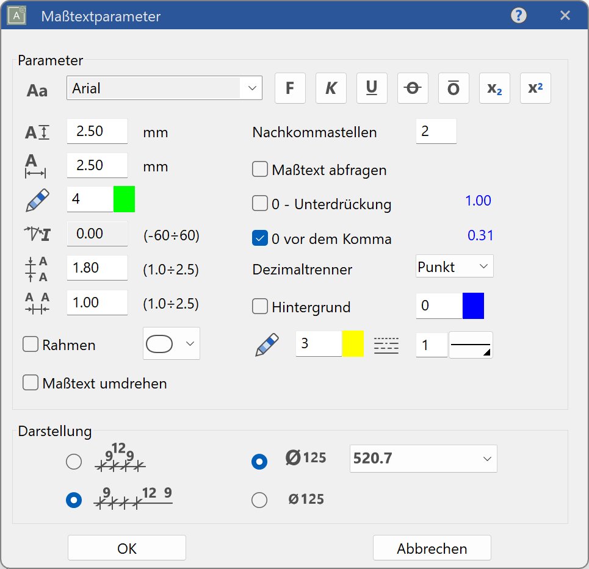
Task: Open the 520.7 value dropdown
Action: (423, 459)
